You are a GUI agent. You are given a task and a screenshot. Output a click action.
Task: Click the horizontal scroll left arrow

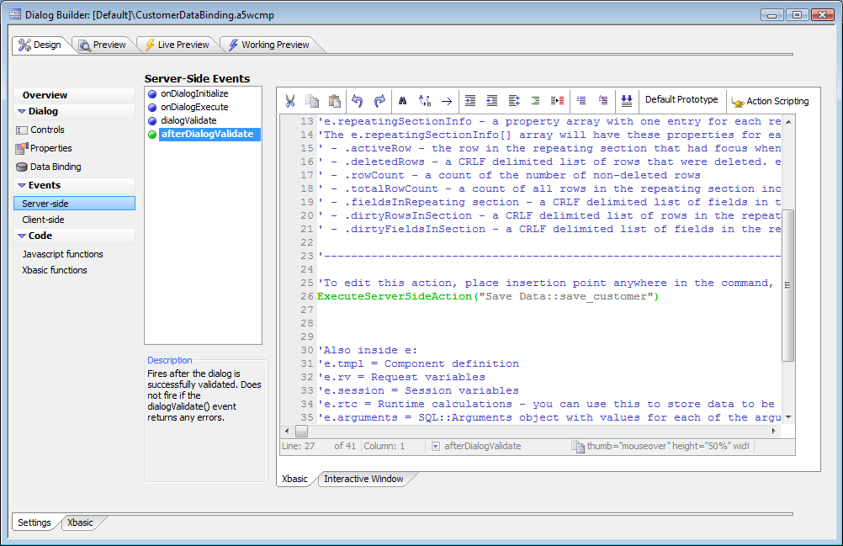pyautogui.click(x=287, y=431)
